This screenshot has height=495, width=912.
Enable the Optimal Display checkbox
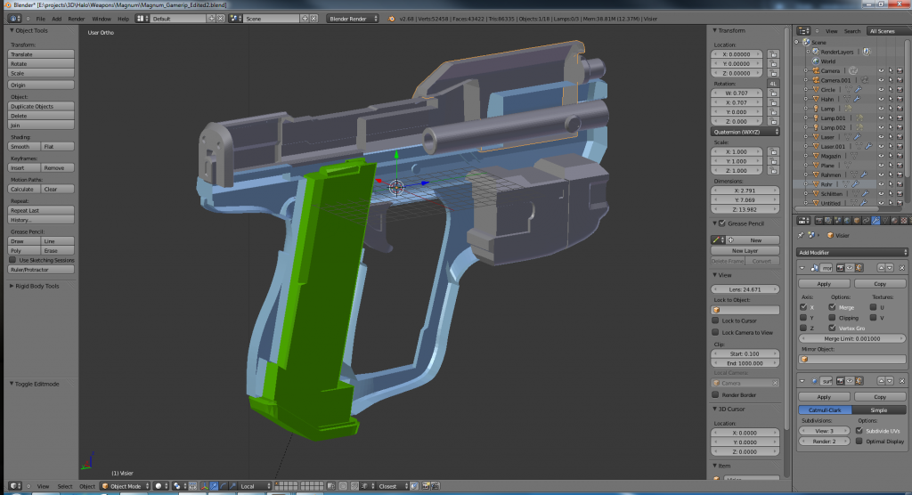coord(859,441)
